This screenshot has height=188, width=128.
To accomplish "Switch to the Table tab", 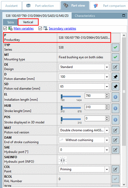I will (x=10, y=22).
